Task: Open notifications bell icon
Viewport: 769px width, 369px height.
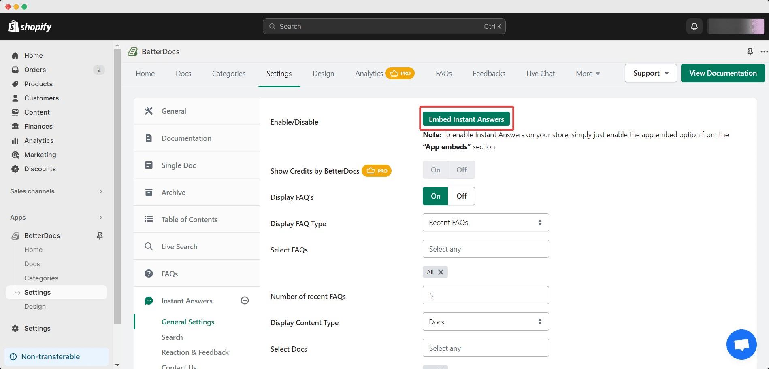Action: coord(694,26)
